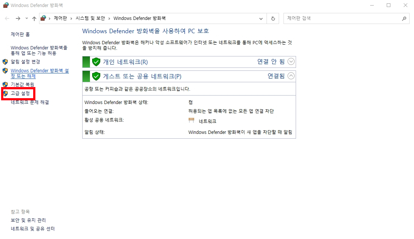The width and height of the screenshot is (414, 239).
Task: Click the firewall icon in address bar
Action: click(x=43, y=18)
